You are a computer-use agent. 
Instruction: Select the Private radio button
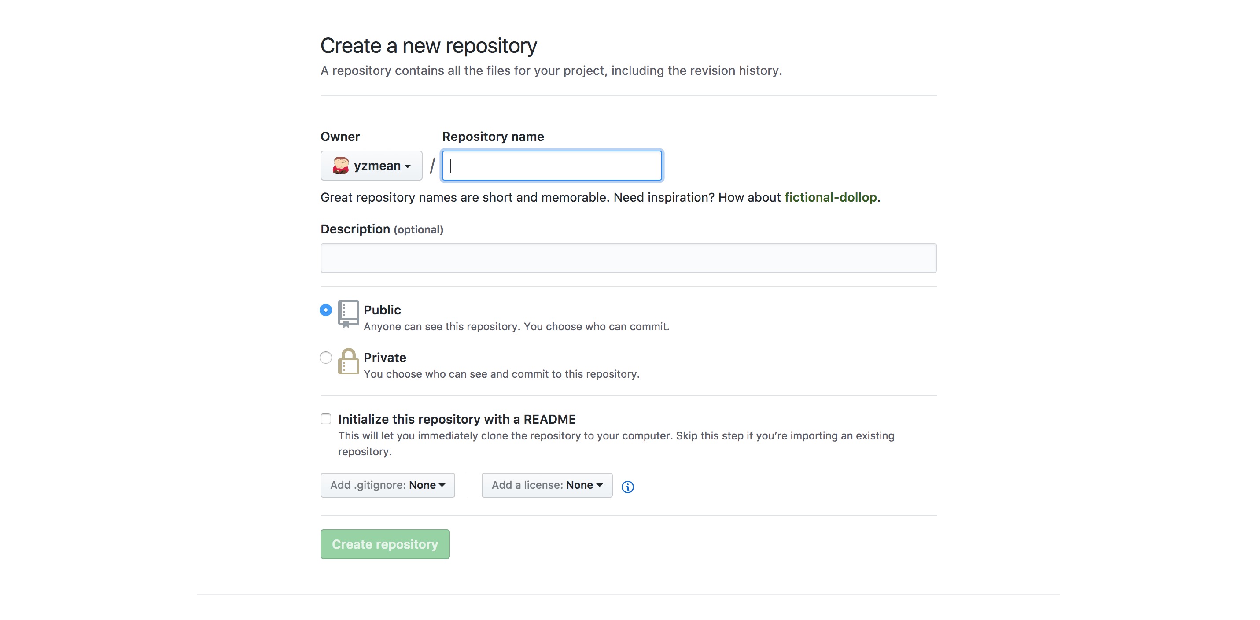[325, 358]
